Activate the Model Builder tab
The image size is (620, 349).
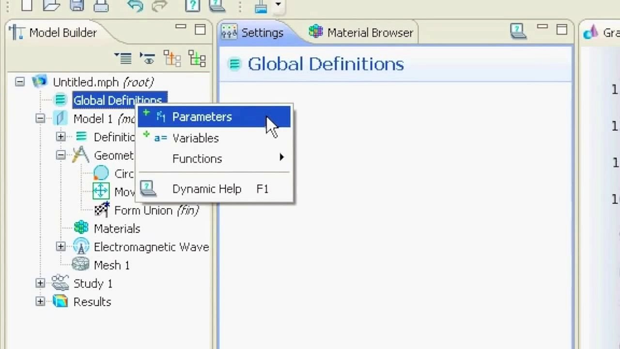point(53,32)
